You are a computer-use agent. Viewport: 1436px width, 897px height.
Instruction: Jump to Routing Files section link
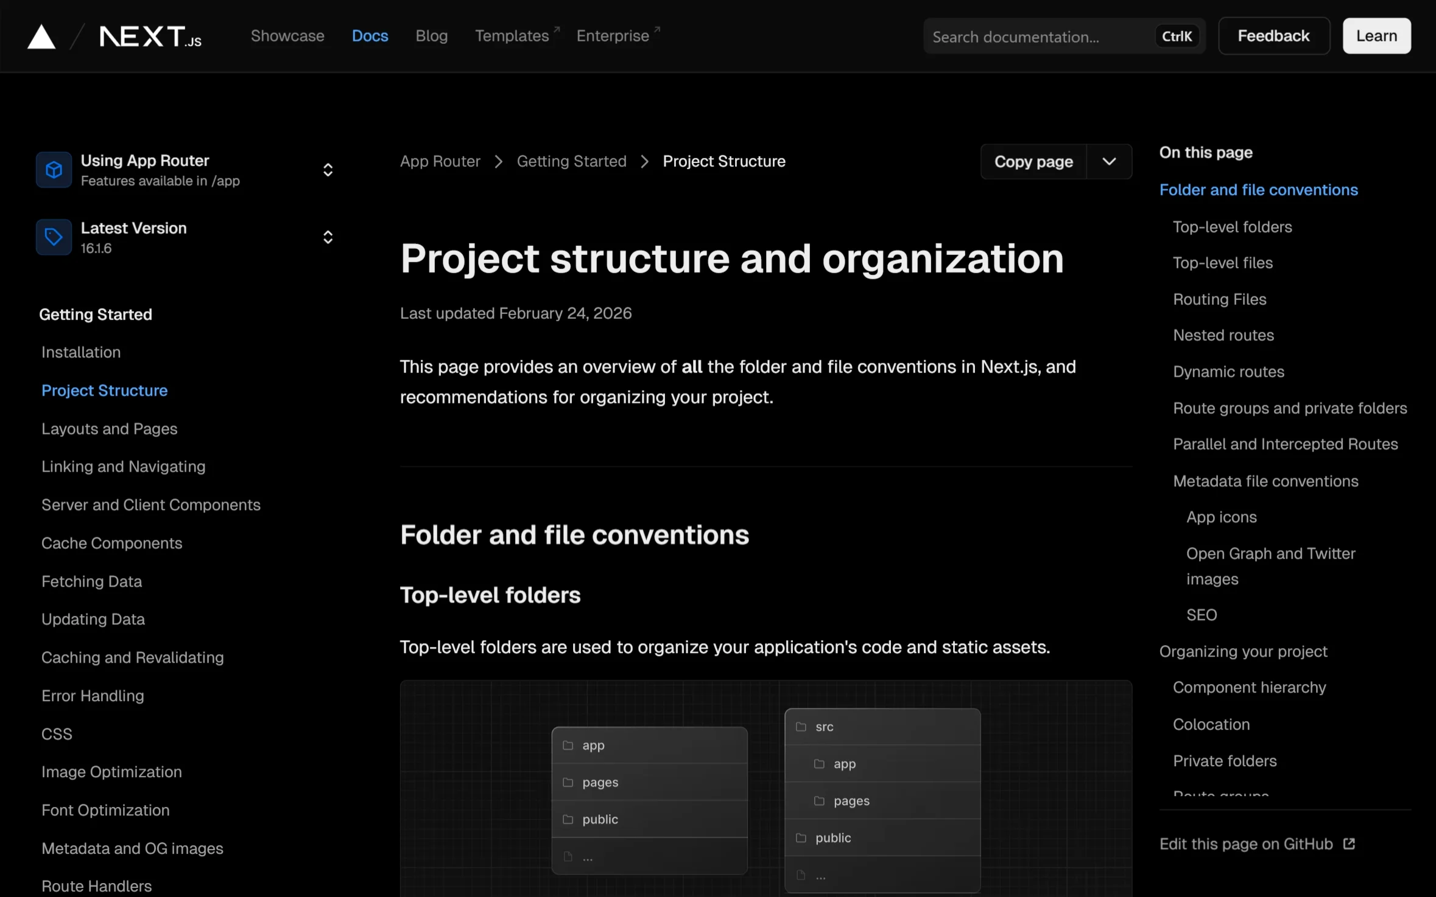(1219, 299)
